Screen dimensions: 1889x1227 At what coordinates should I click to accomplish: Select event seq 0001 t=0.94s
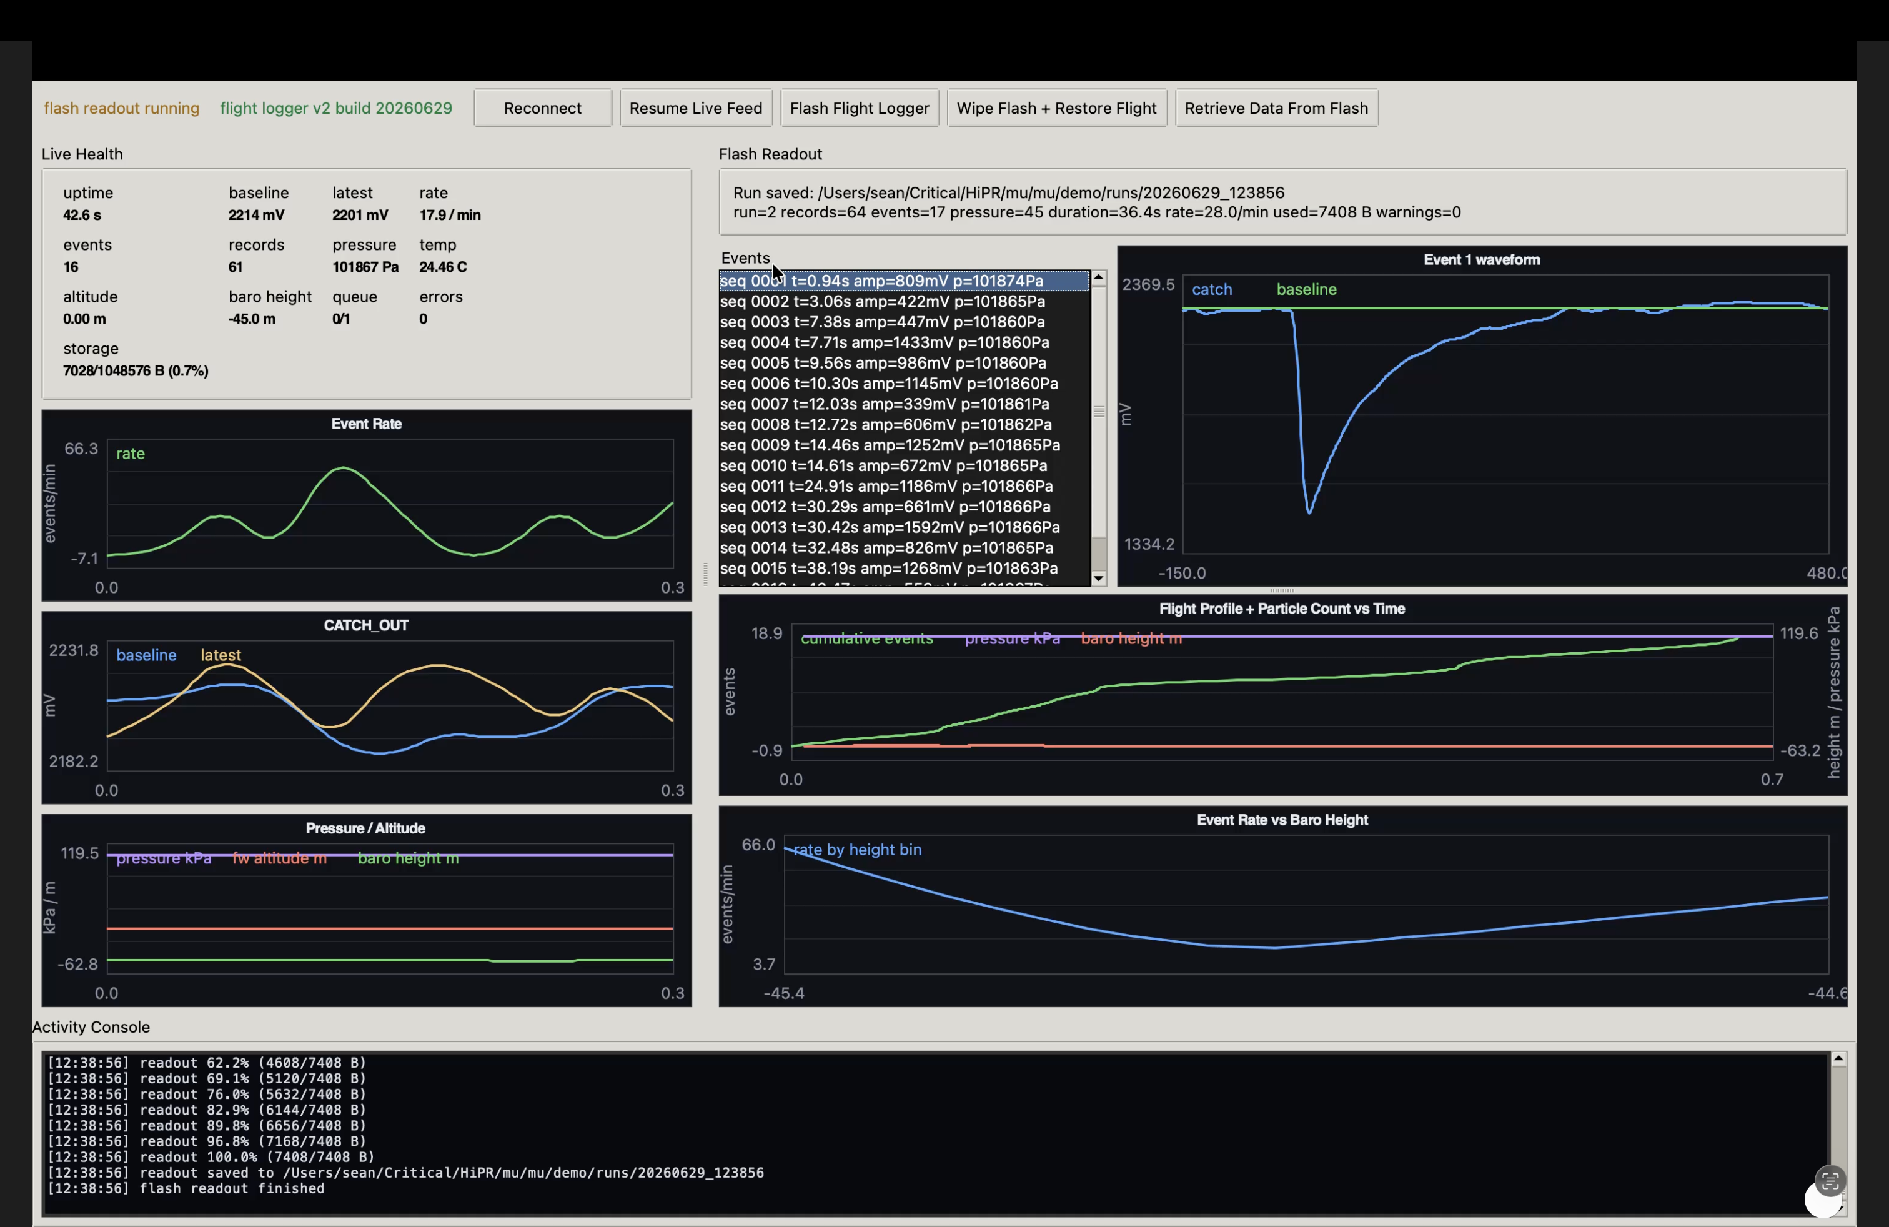[x=904, y=281]
